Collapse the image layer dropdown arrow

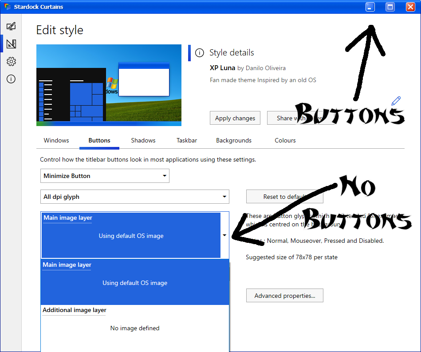tap(224, 235)
